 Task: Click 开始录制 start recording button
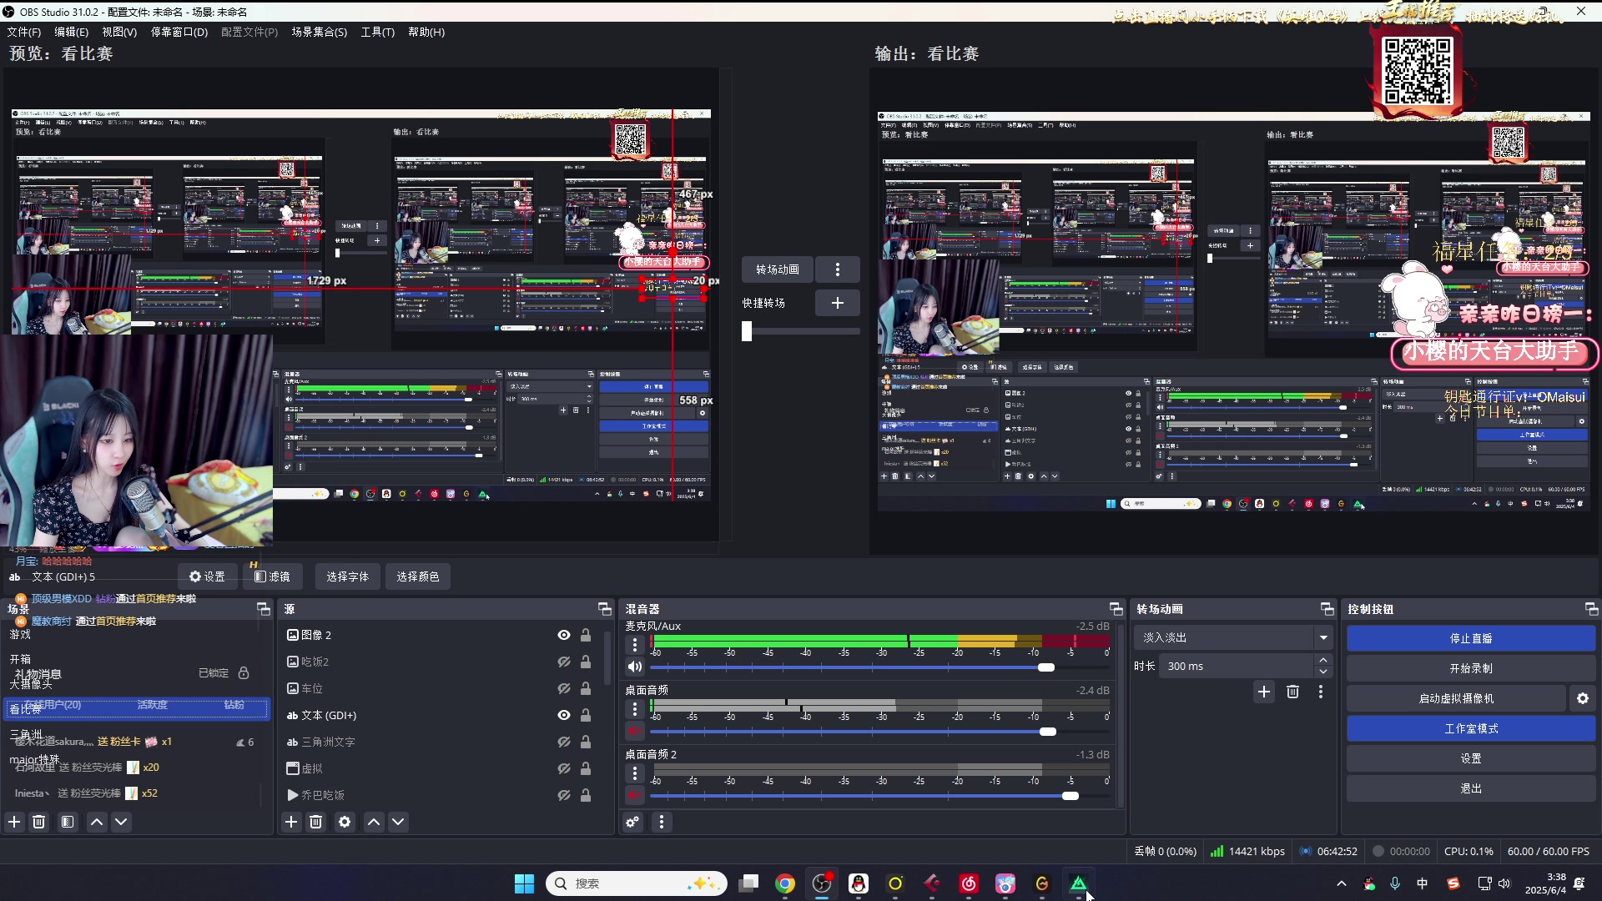[x=1471, y=668]
